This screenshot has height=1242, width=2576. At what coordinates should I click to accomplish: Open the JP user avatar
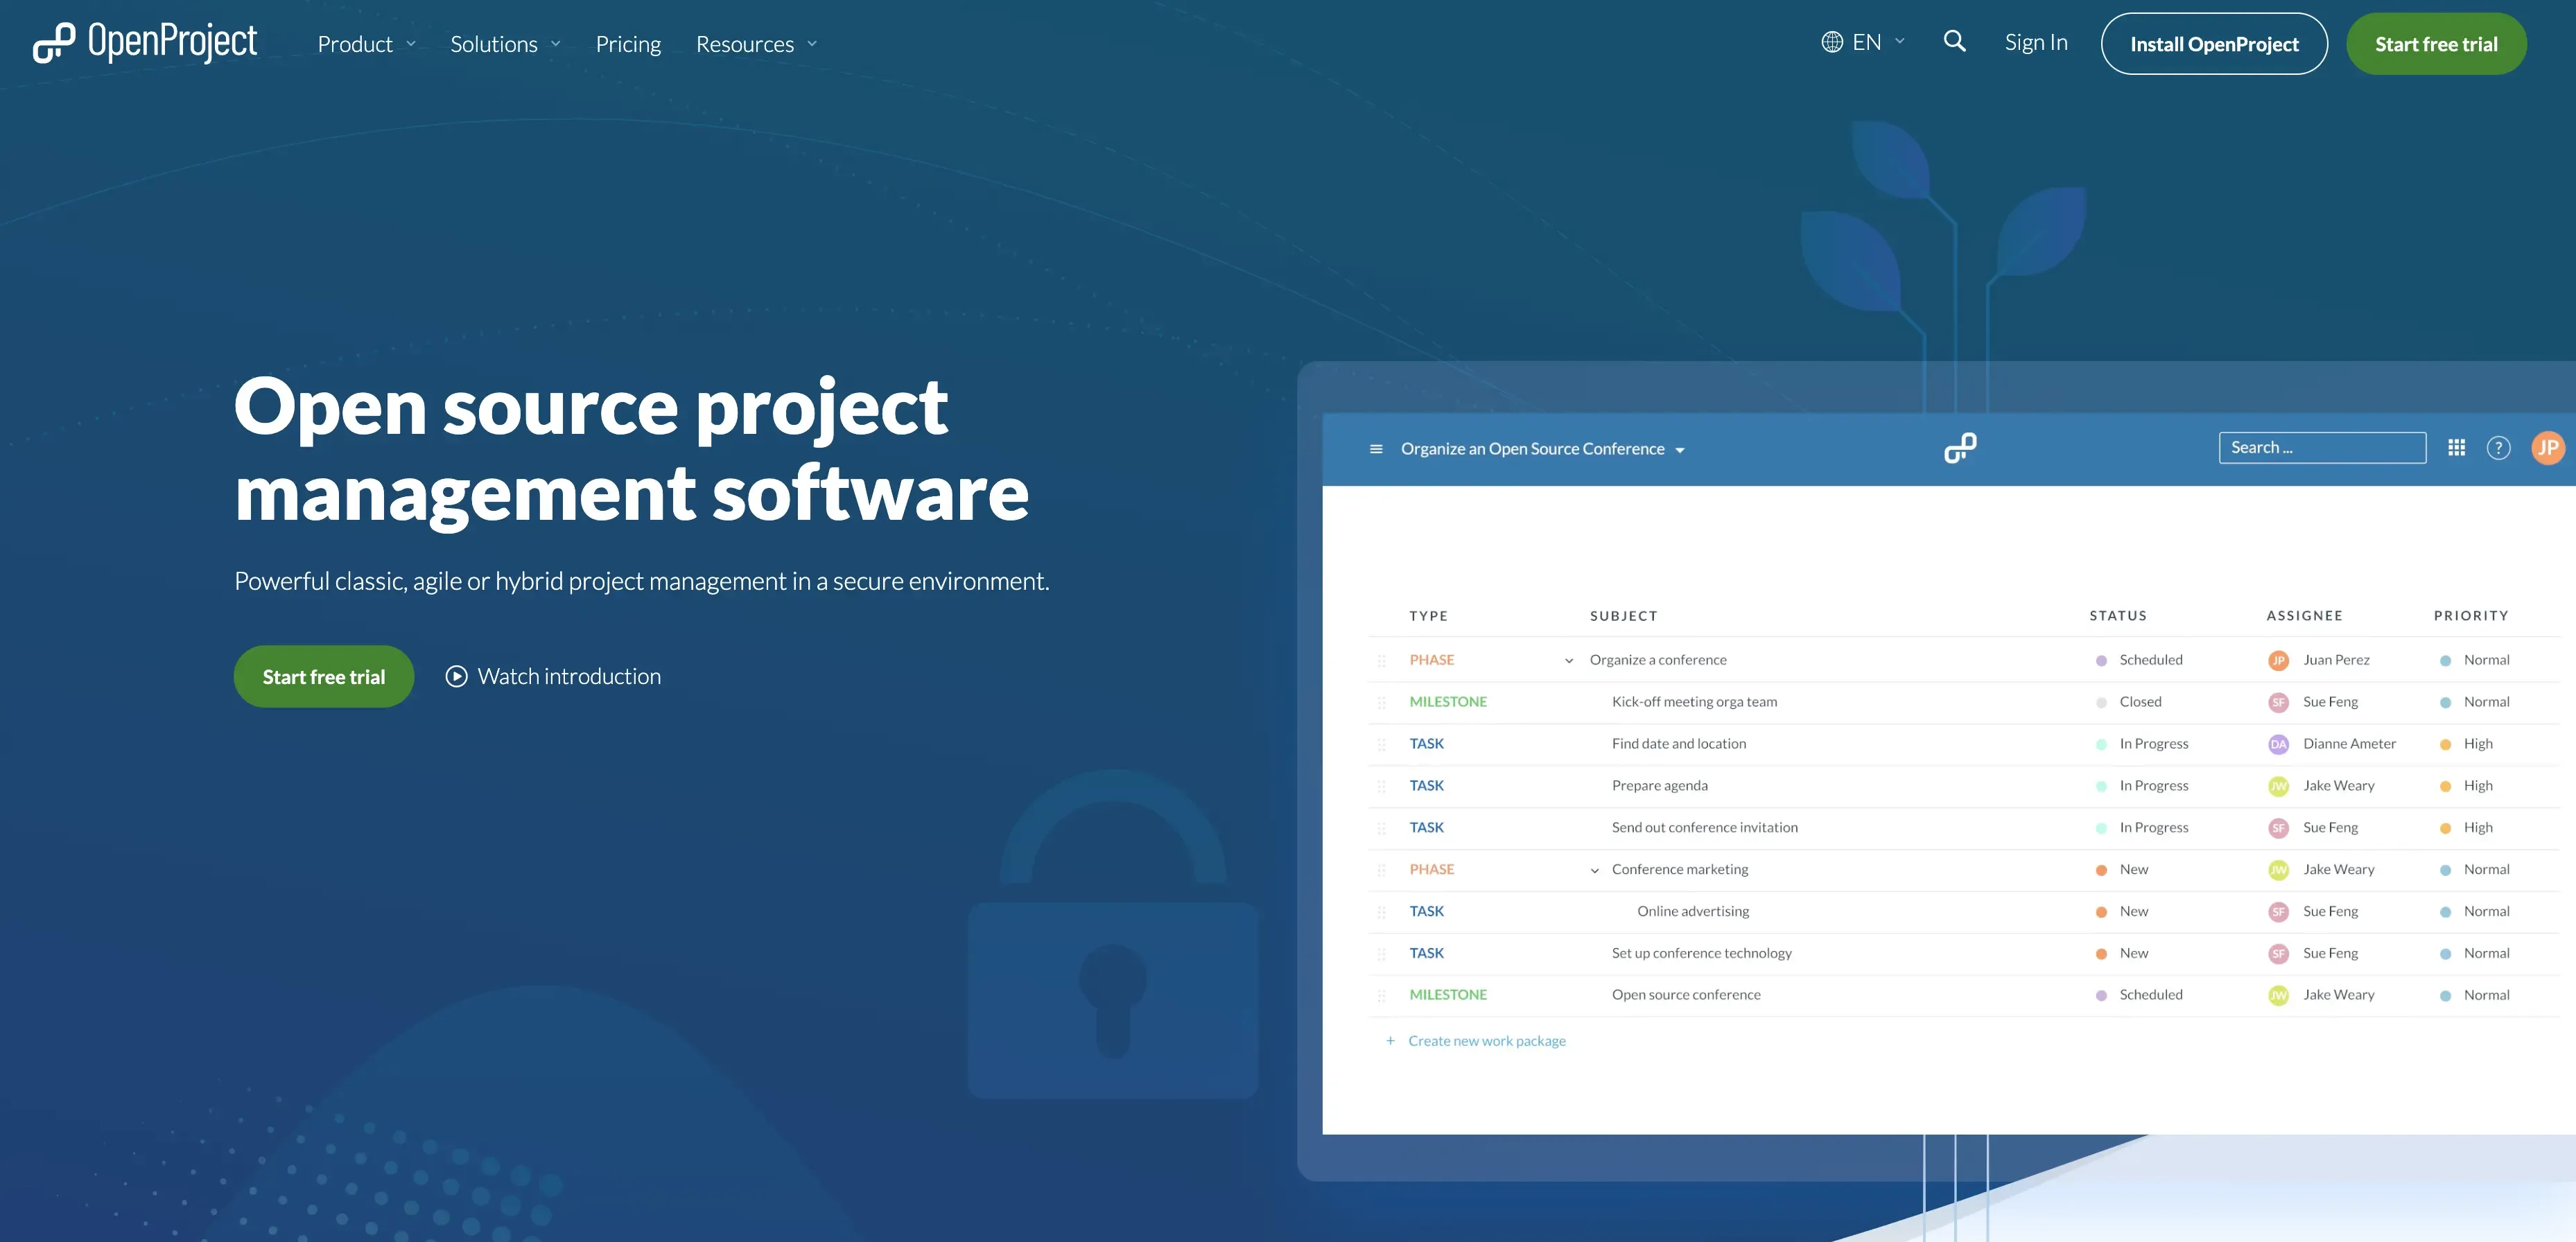click(2547, 448)
